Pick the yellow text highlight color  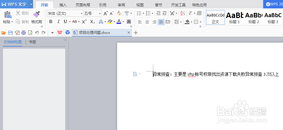pyautogui.click(x=110, y=22)
